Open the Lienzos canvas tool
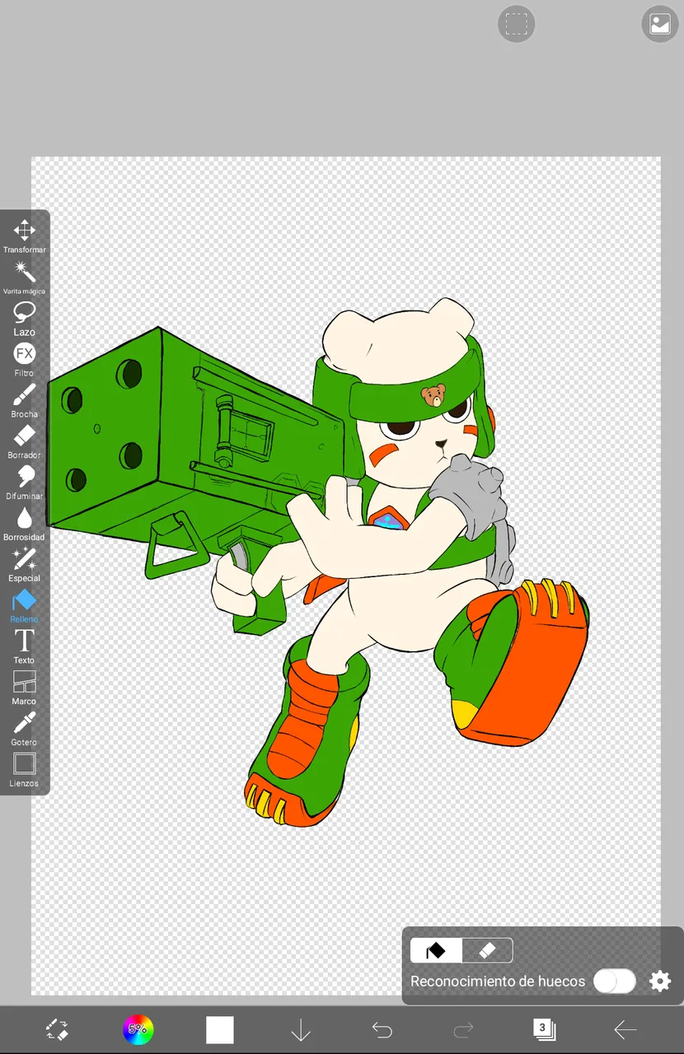Viewport: 684px width, 1054px height. 24,770
